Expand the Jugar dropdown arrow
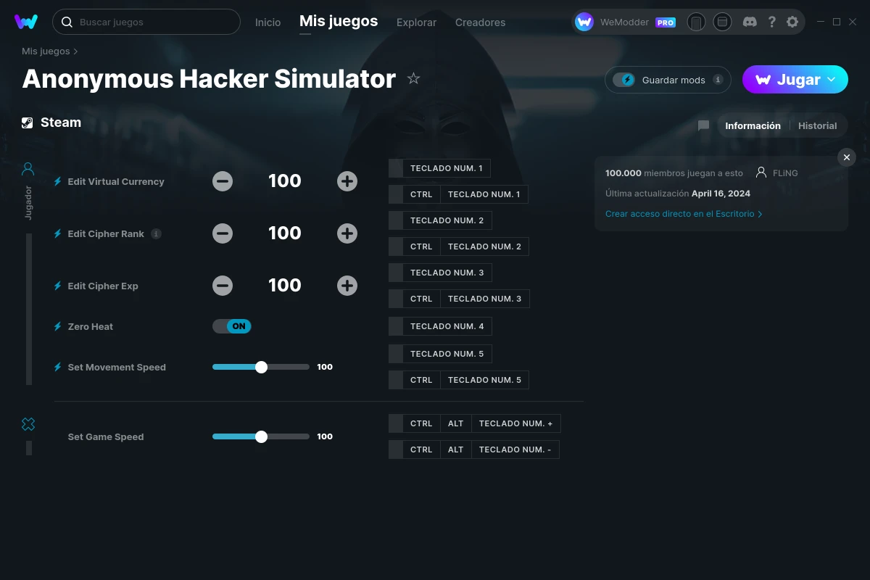This screenshot has height=580, width=870. pyautogui.click(x=832, y=80)
